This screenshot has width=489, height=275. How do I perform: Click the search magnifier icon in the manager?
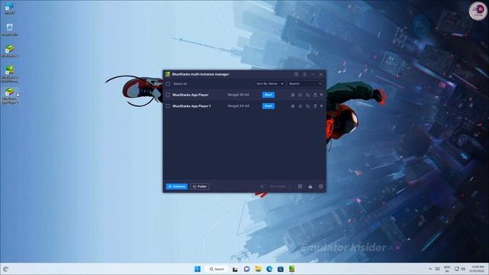[x=320, y=84]
